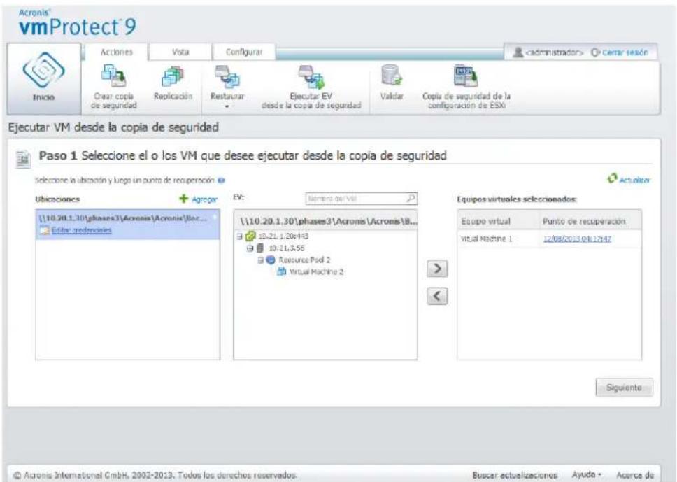
Task: Collapse the Resource Pool 2 node
Action: click(260, 260)
